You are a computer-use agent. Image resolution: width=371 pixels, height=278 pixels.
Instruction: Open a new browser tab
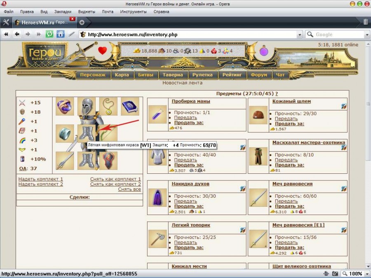(x=82, y=22)
